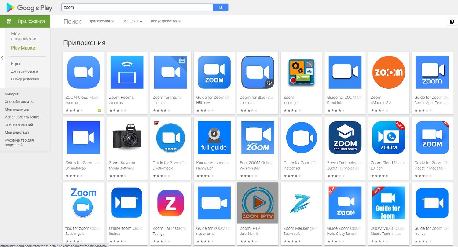Open the Inotechsol Guide for Zoom icon
458x247 pixels.
302,138
